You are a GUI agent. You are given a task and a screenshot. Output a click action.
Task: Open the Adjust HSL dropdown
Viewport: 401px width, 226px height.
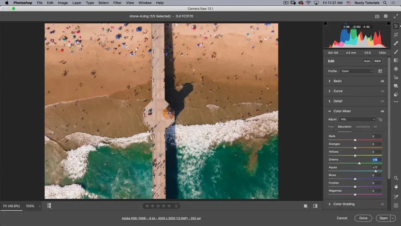pos(357,119)
